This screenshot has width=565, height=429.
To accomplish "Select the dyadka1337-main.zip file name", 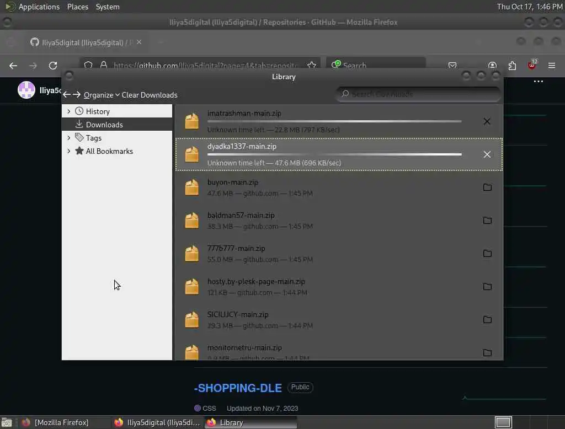I will [242, 147].
